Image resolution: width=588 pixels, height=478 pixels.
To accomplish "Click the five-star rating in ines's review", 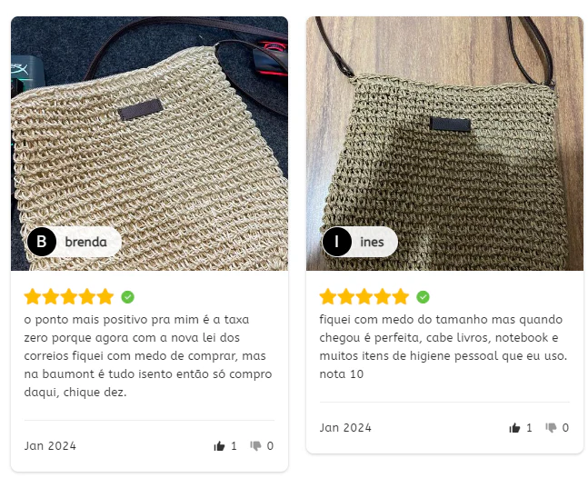I will (364, 296).
